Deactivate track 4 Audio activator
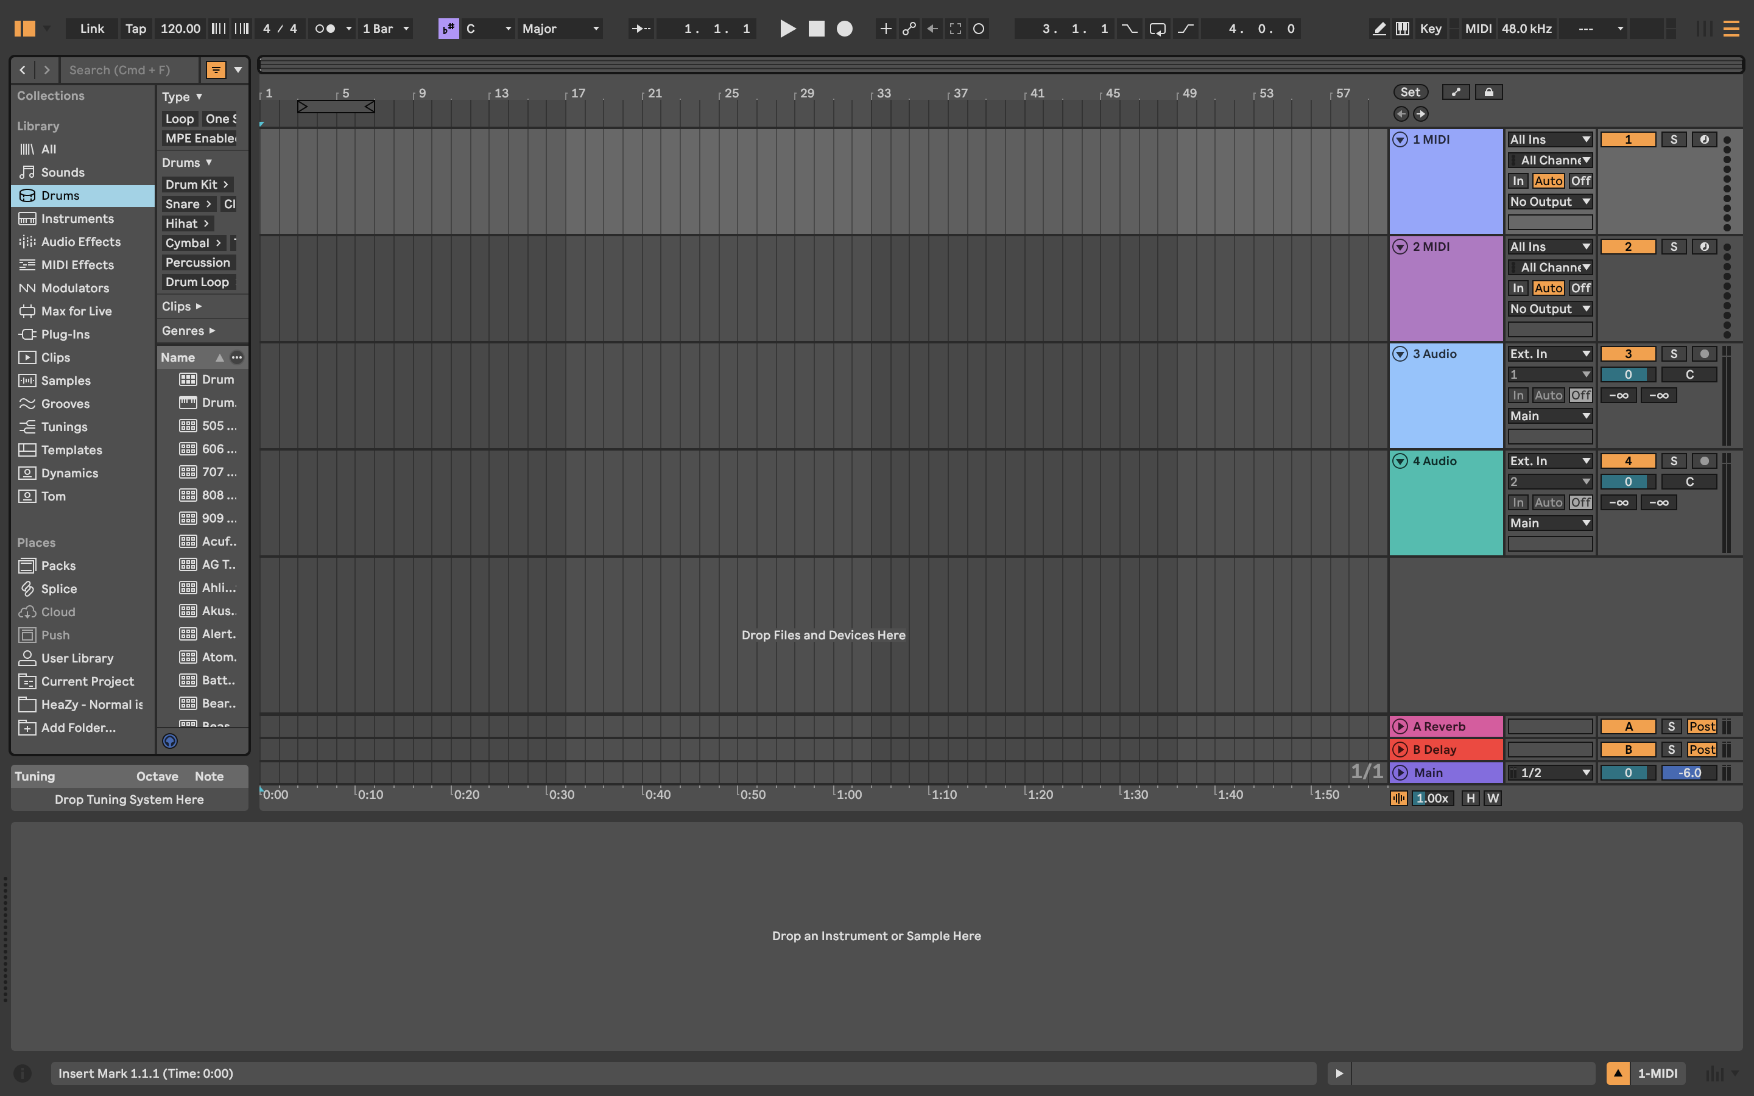 pyautogui.click(x=1628, y=461)
